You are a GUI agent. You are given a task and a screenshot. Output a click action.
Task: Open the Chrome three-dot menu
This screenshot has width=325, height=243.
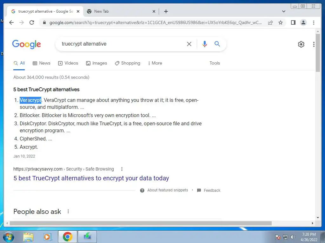pos(314,22)
